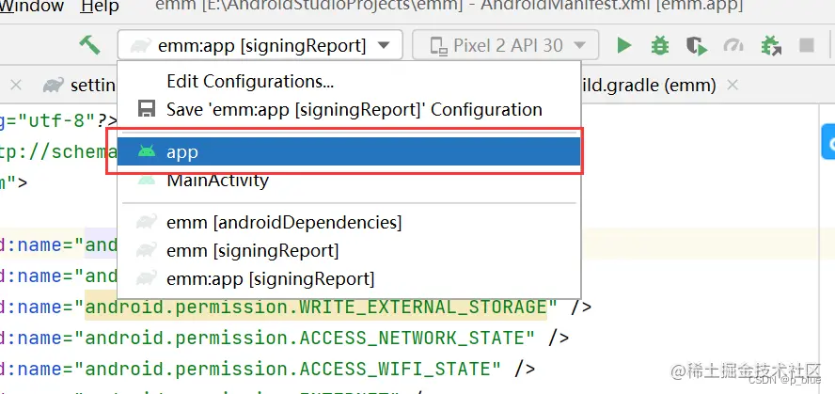835x394 pixels.
Task: Select emm [androidDependencies] configuration
Action: click(349, 222)
